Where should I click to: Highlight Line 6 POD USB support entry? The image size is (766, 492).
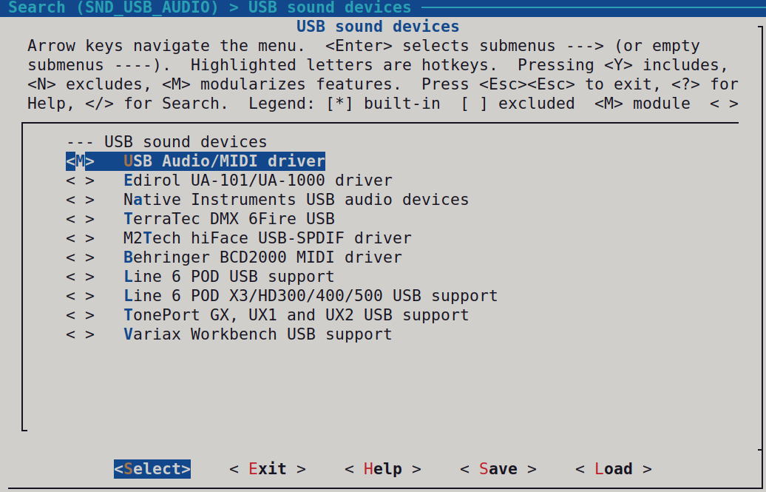click(228, 277)
